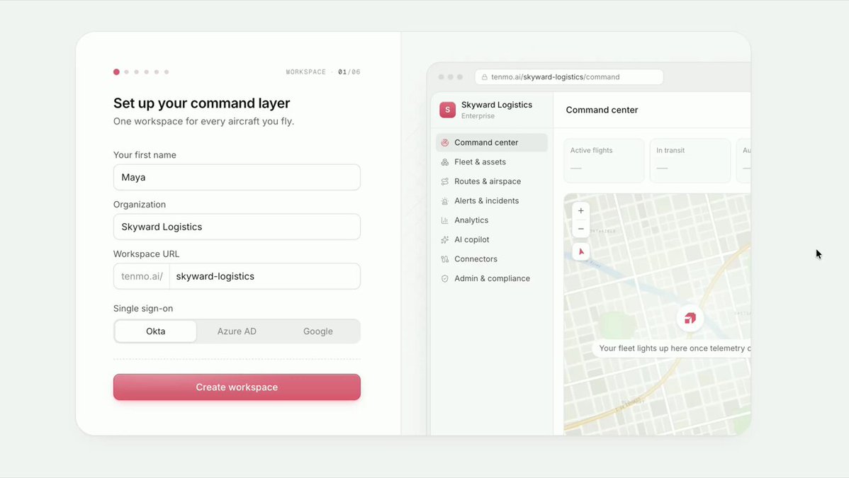Click the AI copilot sparkle icon
Screen dimensions: 849x478
(x=444, y=240)
